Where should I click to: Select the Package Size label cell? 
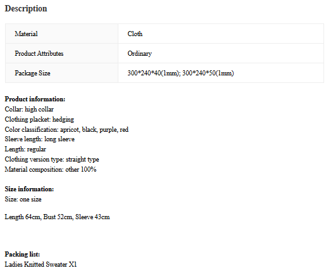click(x=61, y=73)
